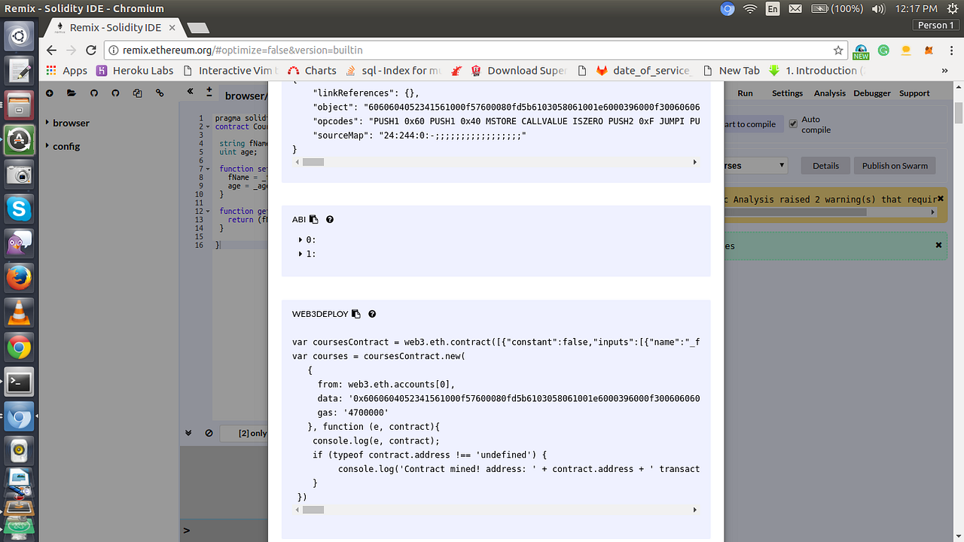Open the ABI help question mark
The image size is (964, 542).
tap(330, 220)
